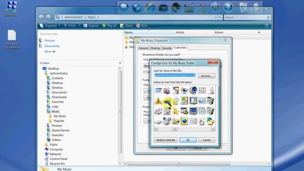Select the recycle bin icon in third row
This screenshot has height=171, width=304.
(210, 111)
